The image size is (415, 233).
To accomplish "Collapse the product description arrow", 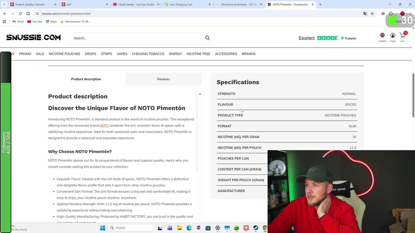I will (200, 94).
